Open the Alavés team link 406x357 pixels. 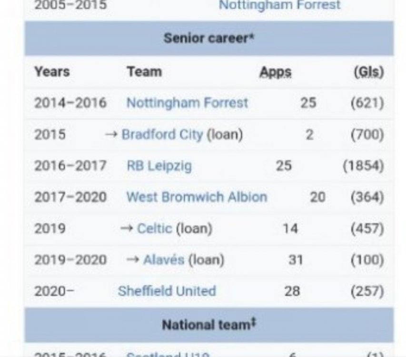(x=163, y=260)
